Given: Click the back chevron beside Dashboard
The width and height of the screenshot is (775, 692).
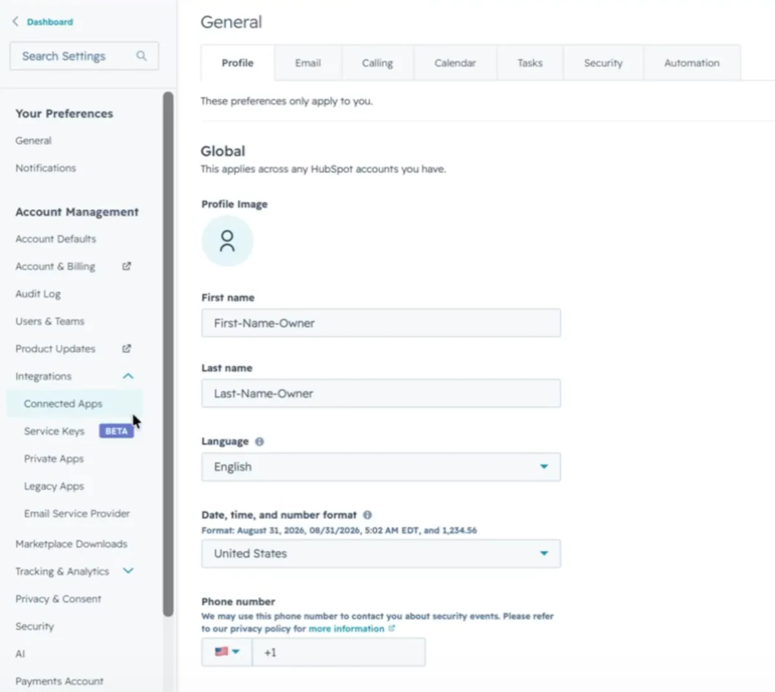Looking at the screenshot, I should click(x=15, y=21).
